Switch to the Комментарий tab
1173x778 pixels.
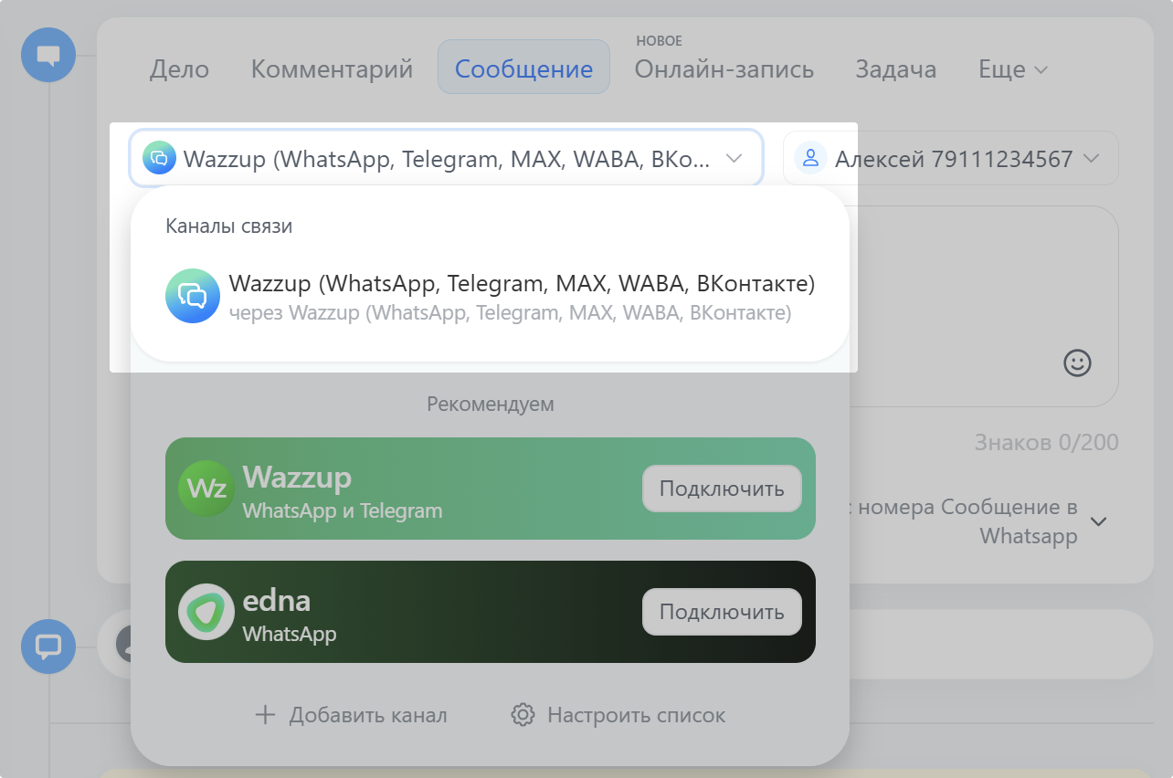[x=332, y=69]
